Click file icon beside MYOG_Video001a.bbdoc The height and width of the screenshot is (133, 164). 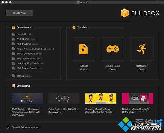click(x=13, y=58)
